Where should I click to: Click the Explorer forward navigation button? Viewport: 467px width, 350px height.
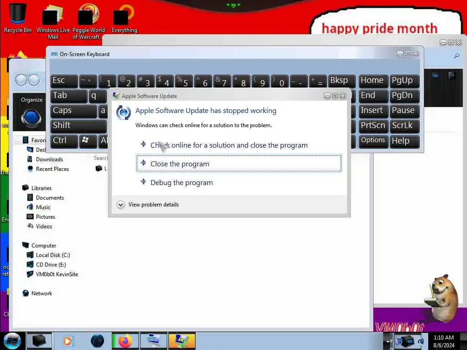(34, 80)
